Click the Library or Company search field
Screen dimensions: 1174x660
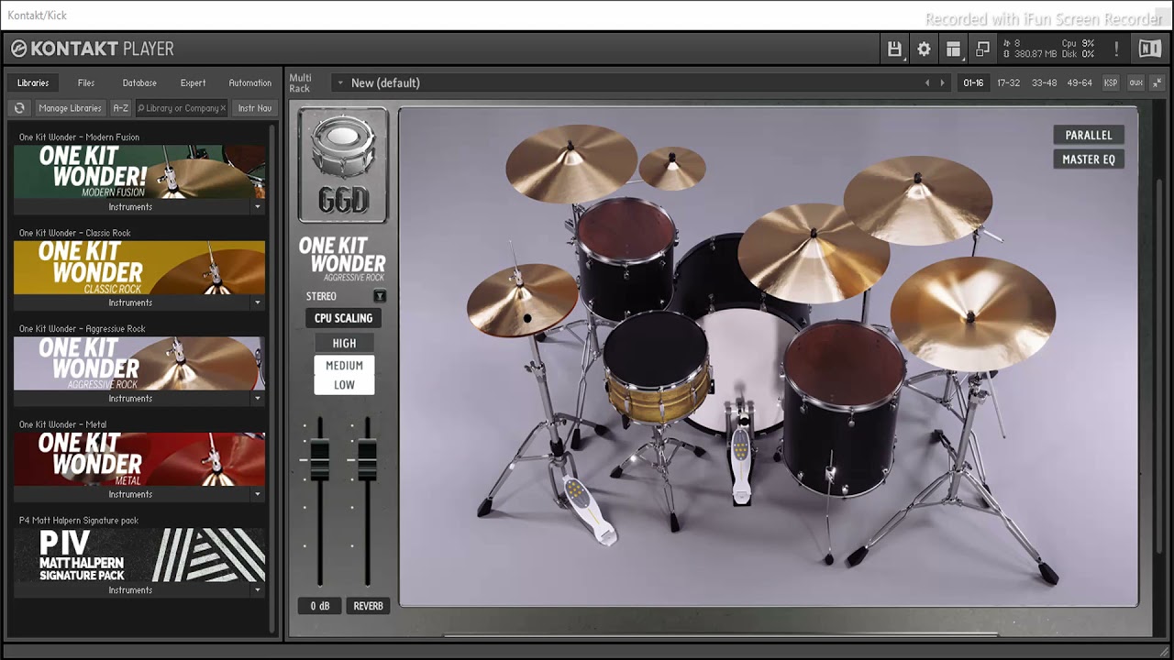181,108
